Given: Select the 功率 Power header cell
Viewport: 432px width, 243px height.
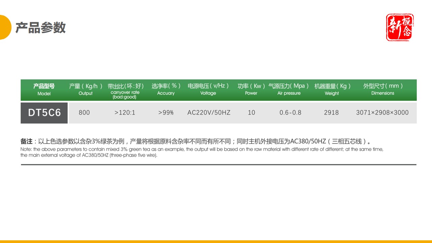Looking at the screenshot, I should tap(251, 90).
